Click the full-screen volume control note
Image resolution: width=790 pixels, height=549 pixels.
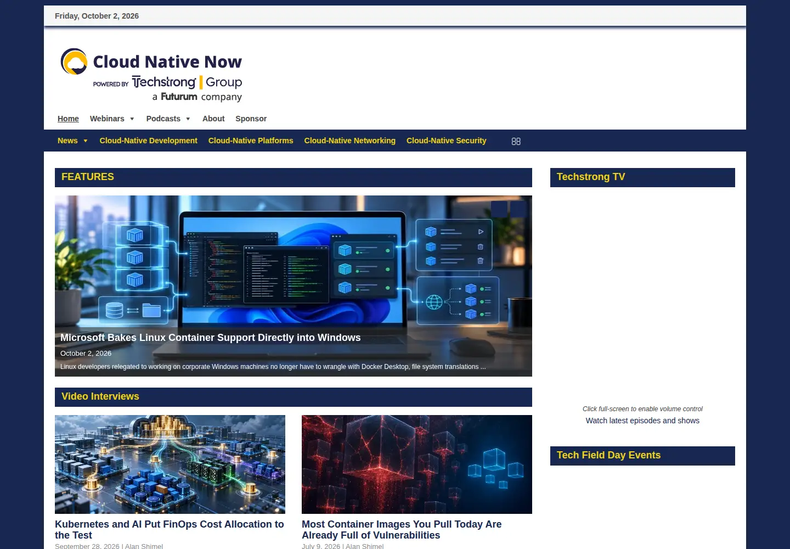(642, 409)
